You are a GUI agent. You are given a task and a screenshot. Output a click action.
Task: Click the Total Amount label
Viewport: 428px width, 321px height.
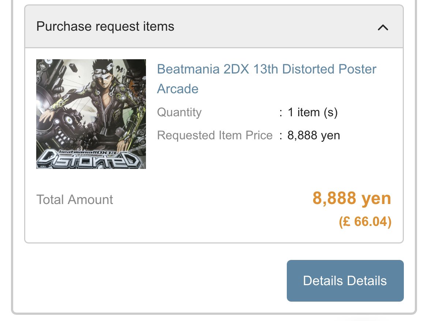coord(75,200)
